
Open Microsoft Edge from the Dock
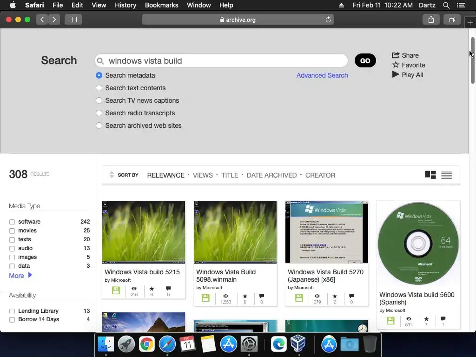(x=278, y=344)
